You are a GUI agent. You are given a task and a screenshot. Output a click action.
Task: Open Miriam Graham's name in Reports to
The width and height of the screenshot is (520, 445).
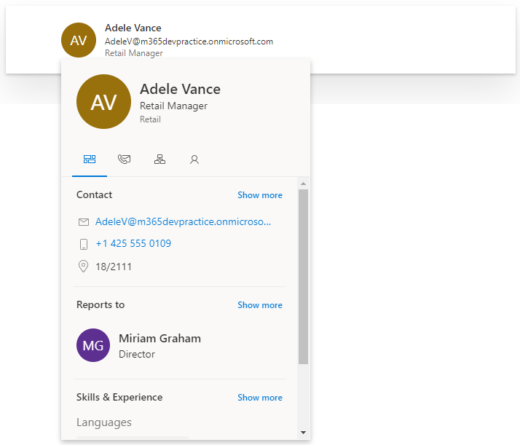point(159,339)
